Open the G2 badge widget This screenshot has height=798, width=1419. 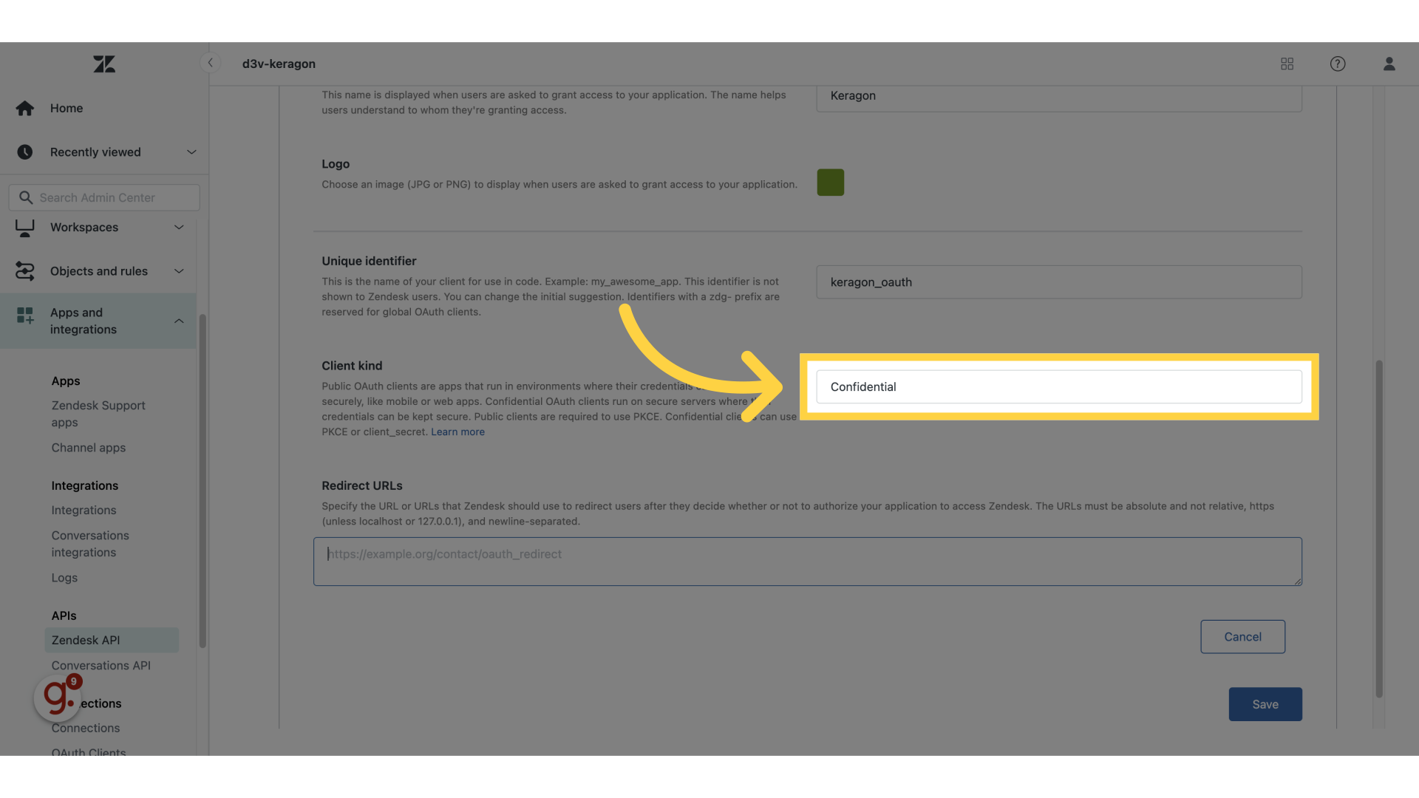coord(58,698)
